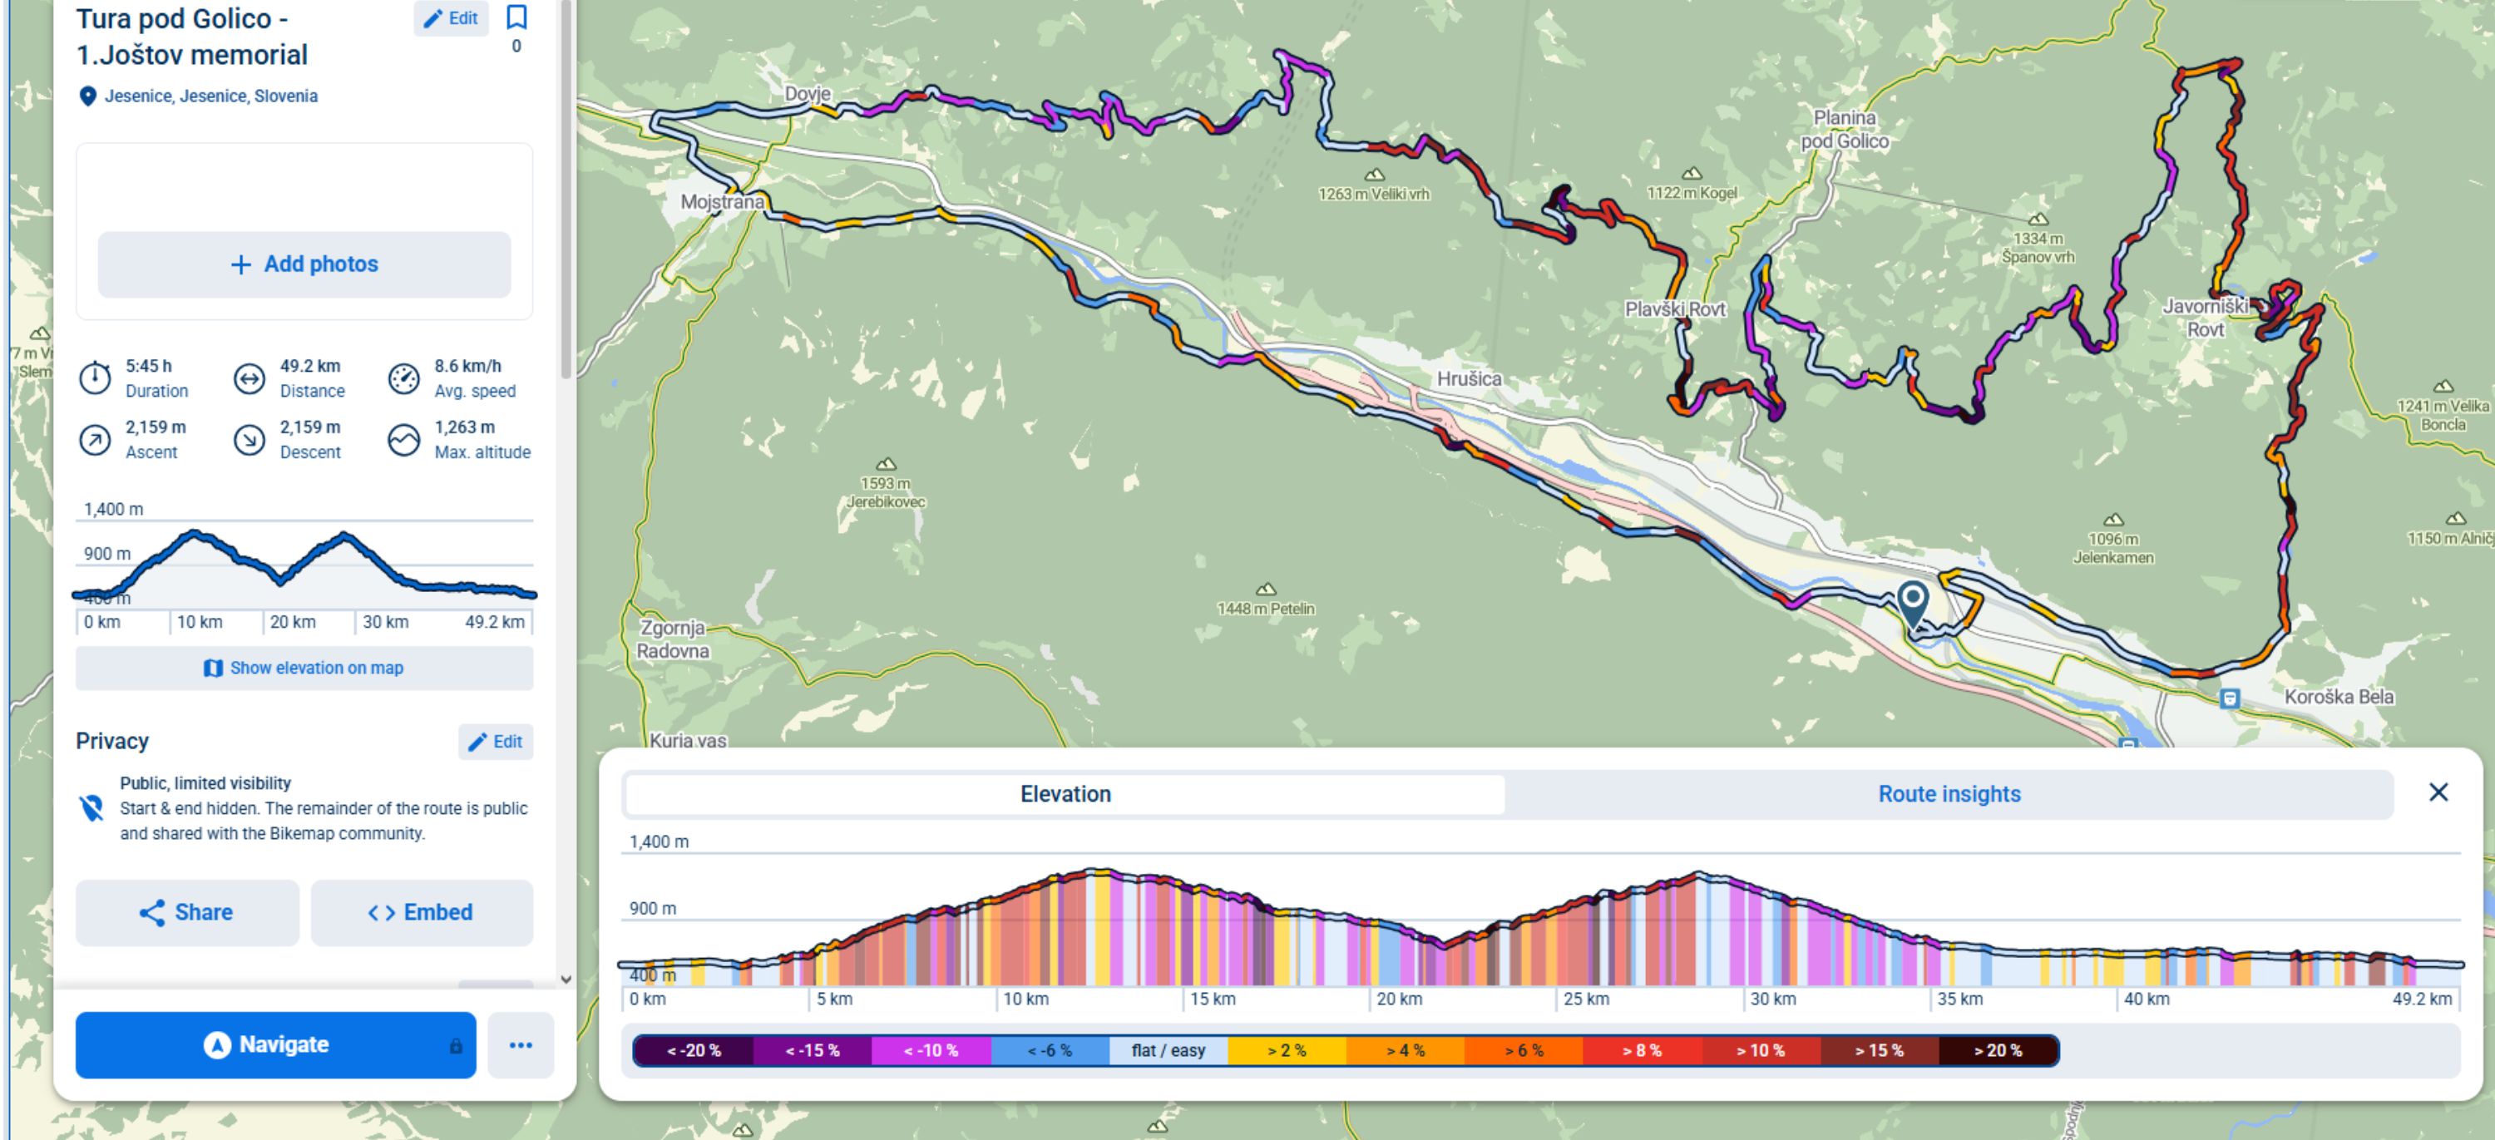The image size is (2495, 1140).
Task: Click the Avg. speed gauge icon
Action: pos(404,378)
